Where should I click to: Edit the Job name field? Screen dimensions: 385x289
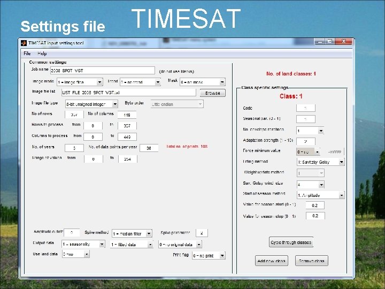point(102,71)
